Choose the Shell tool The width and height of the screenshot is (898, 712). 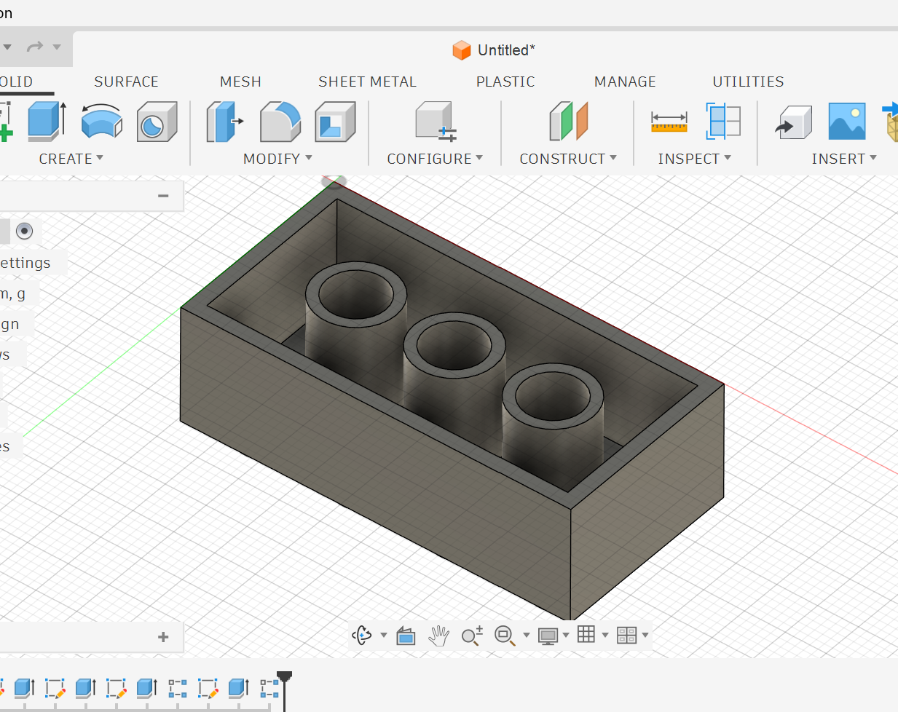click(x=335, y=121)
